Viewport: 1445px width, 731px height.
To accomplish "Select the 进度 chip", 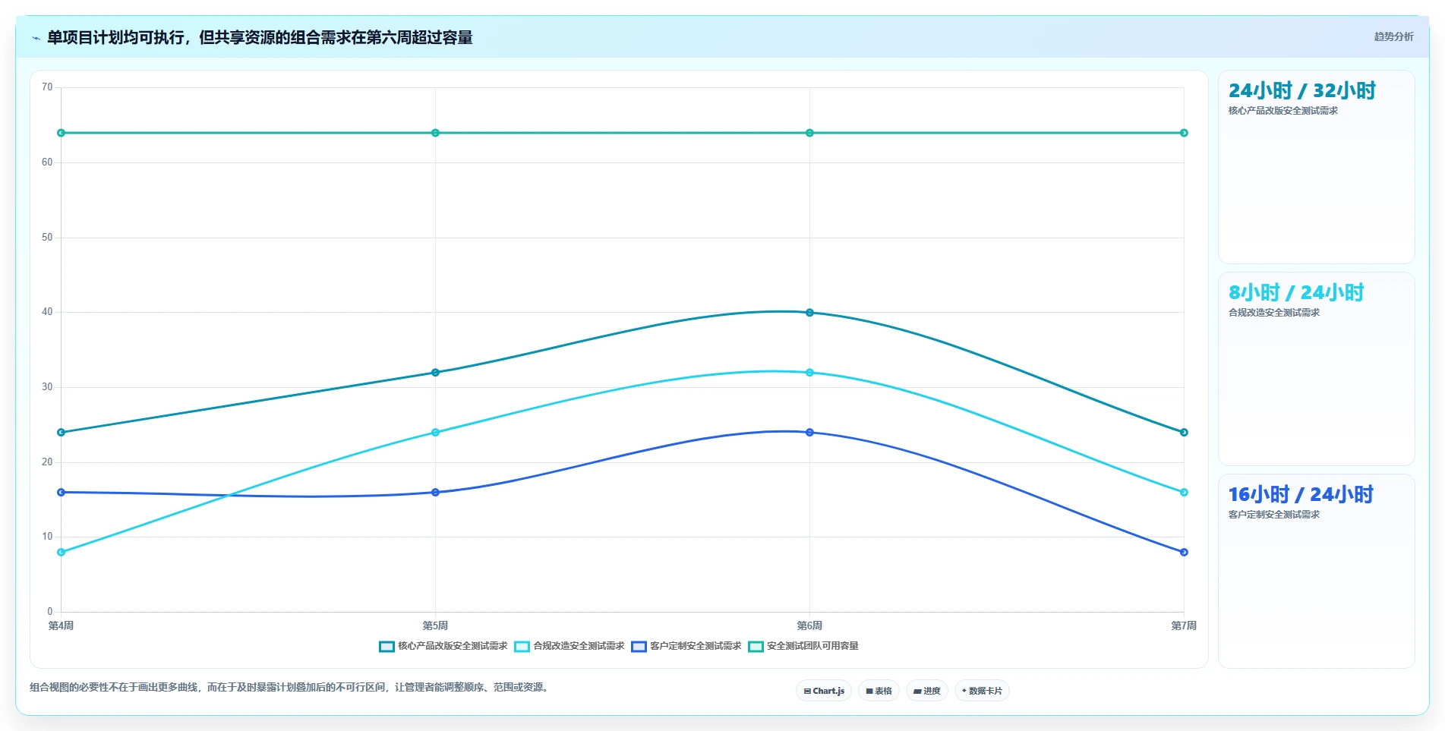I will coord(926,691).
